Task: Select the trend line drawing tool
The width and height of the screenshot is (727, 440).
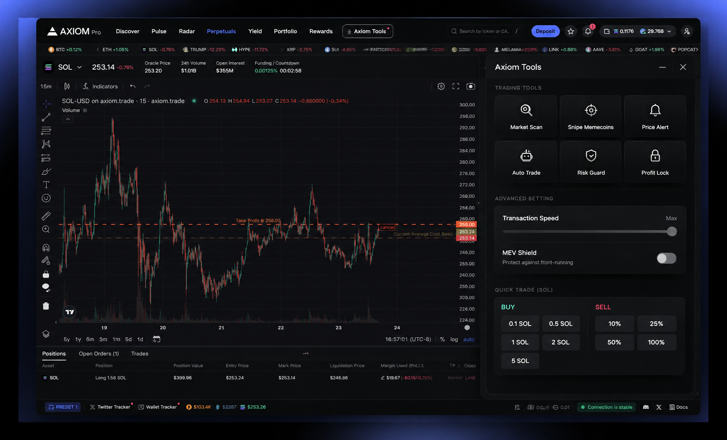Action: click(x=46, y=118)
